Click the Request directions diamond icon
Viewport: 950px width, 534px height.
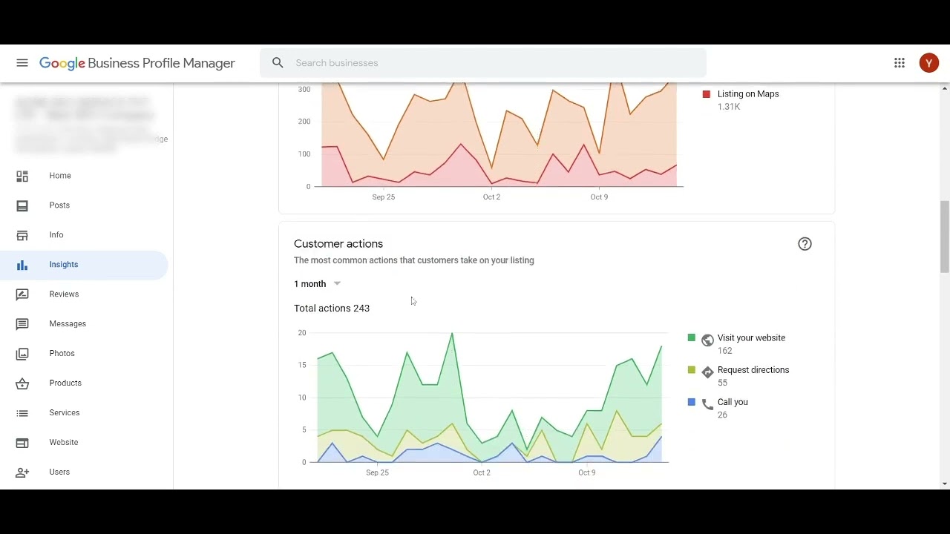pos(707,372)
